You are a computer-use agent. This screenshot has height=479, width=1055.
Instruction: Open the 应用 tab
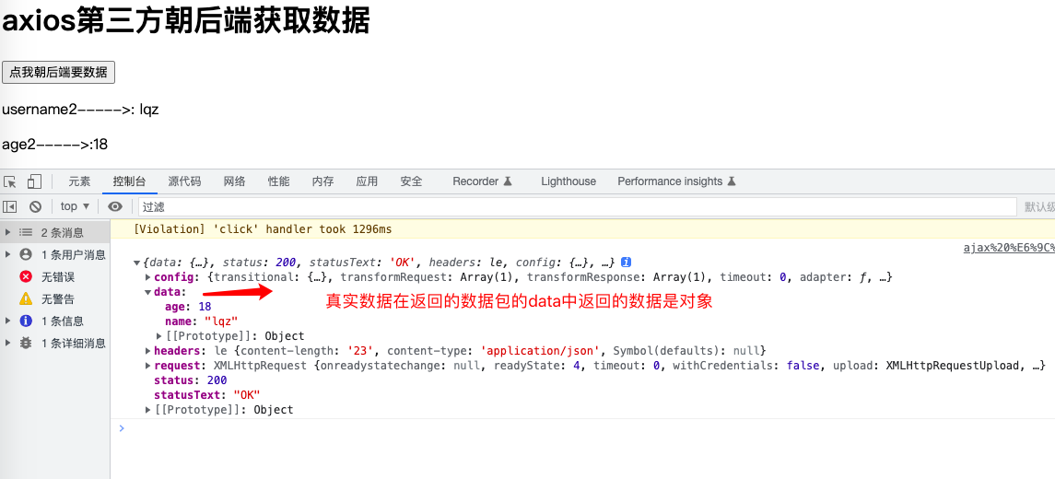point(367,181)
